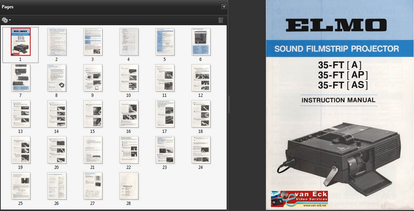Click the Pages panel title
The width and height of the screenshot is (414, 211).
[8, 7]
